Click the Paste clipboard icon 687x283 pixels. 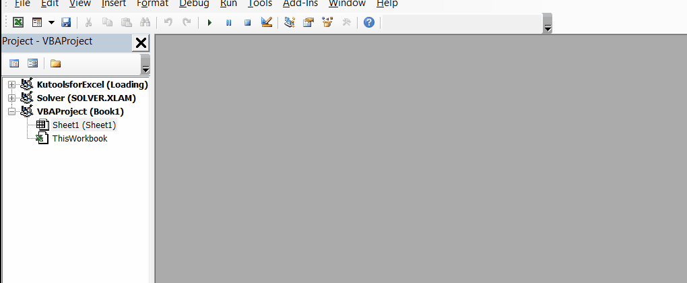[126, 22]
